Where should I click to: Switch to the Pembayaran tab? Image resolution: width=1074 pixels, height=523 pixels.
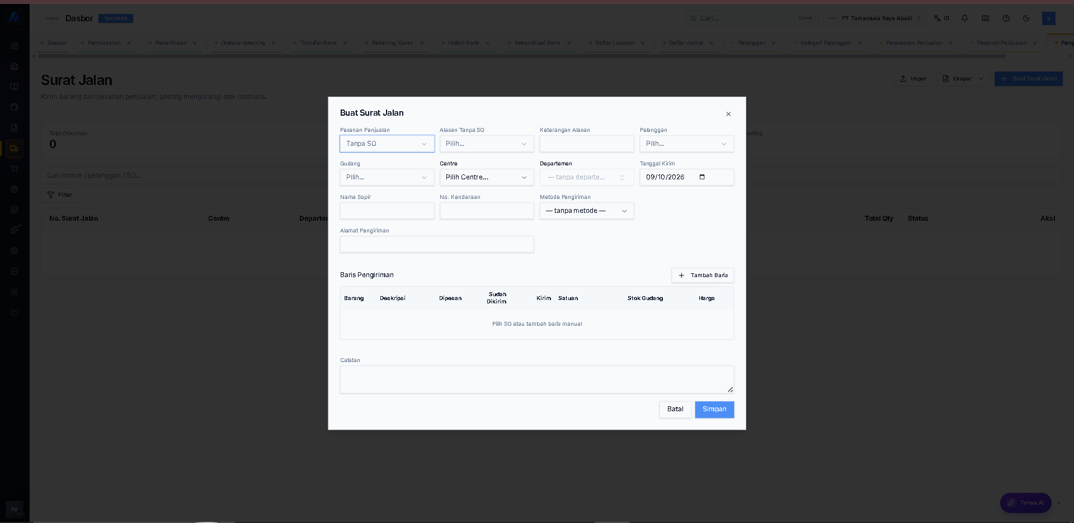pos(104,43)
